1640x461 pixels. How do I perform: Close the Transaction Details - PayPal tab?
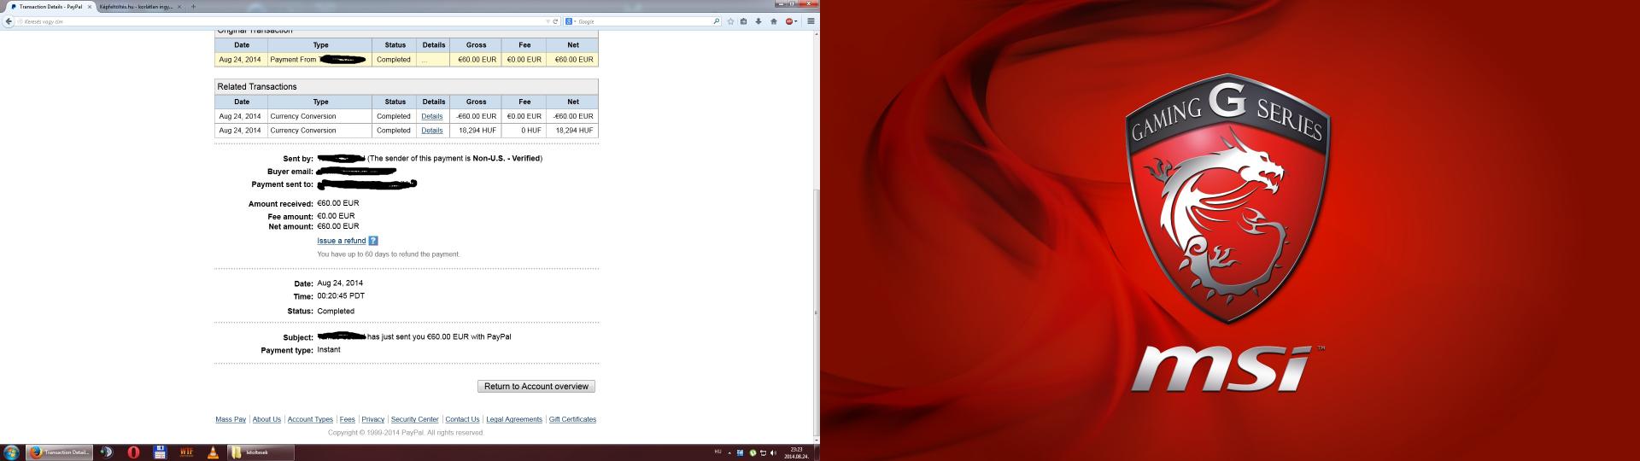[89, 6]
